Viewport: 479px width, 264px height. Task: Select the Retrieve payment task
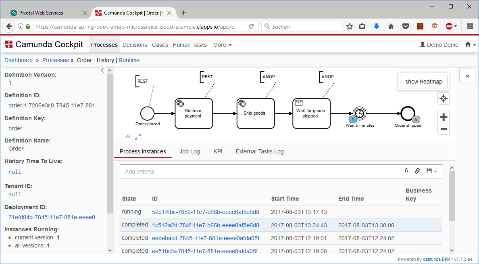click(194, 113)
